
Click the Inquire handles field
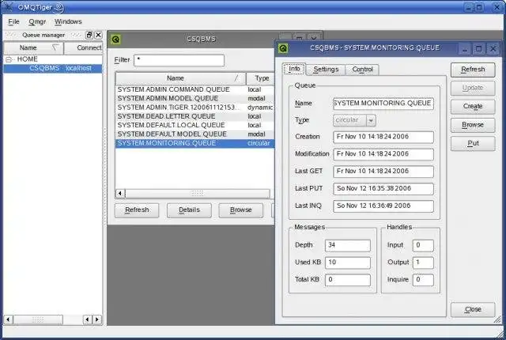[423, 280]
